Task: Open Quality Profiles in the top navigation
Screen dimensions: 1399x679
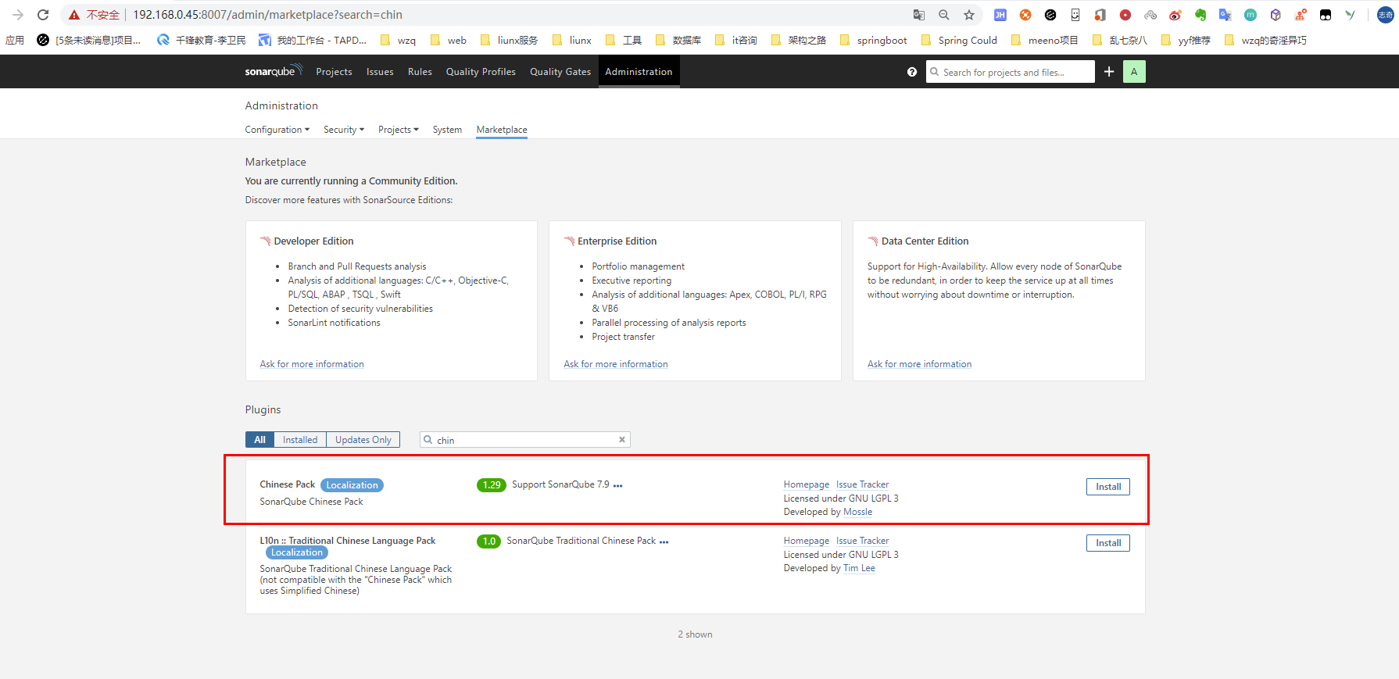Action: click(481, 72)
